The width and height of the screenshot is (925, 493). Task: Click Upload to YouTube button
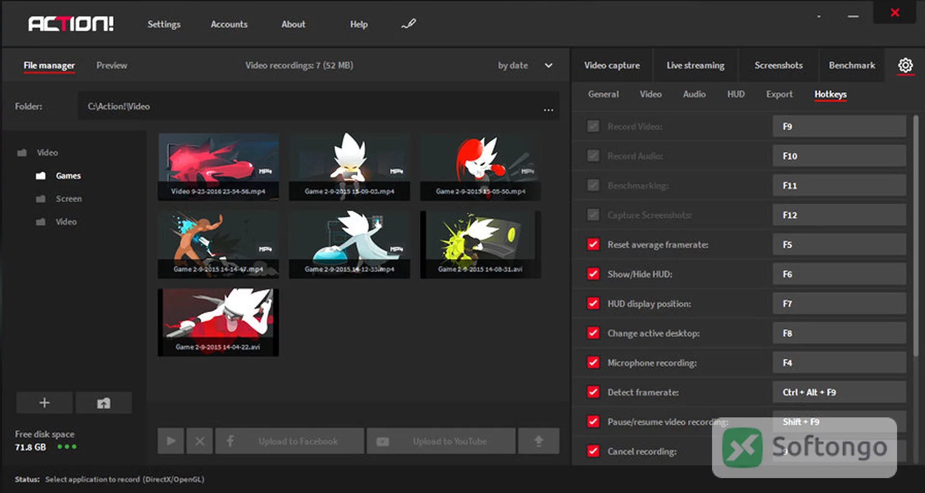click(x=441, y=441)
